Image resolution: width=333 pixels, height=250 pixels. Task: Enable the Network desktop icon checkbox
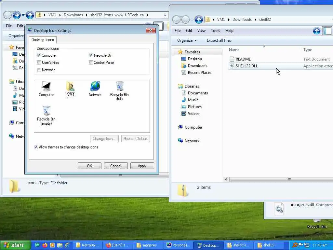click(x=39, y=70)
